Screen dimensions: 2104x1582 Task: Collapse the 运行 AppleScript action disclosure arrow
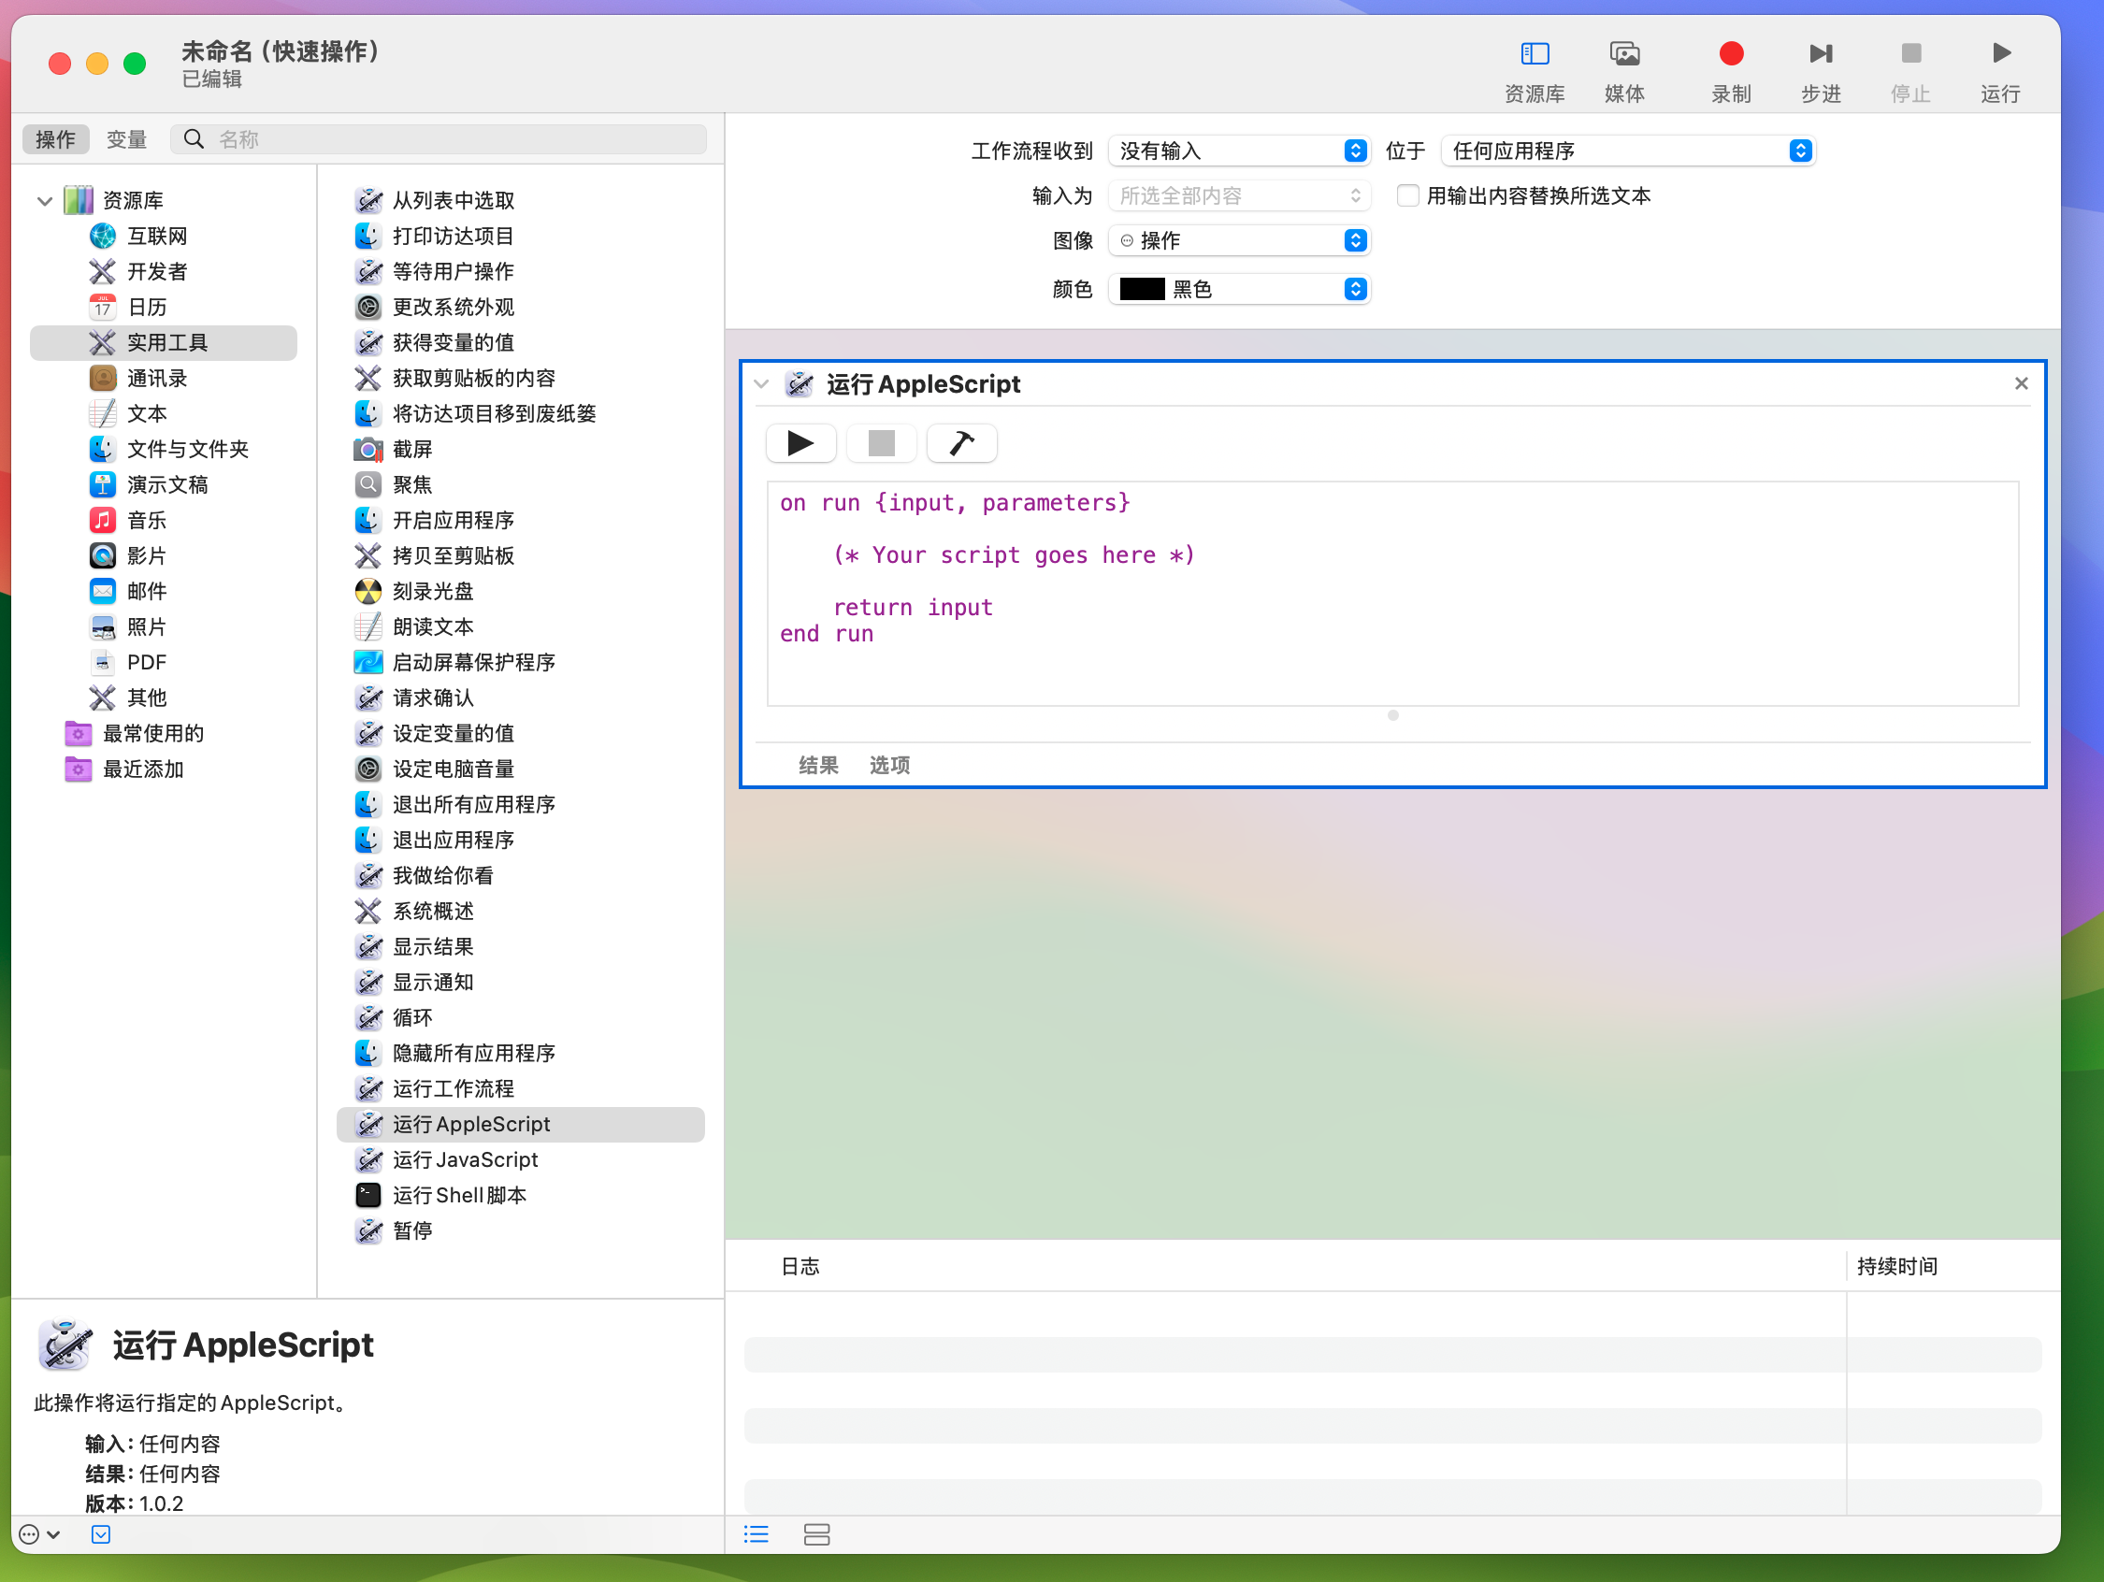(761, 384)
